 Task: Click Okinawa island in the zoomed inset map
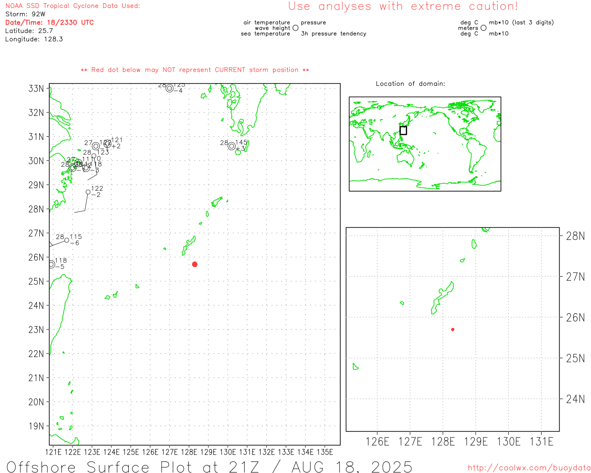pyautogui.click(x=442, y=297)
